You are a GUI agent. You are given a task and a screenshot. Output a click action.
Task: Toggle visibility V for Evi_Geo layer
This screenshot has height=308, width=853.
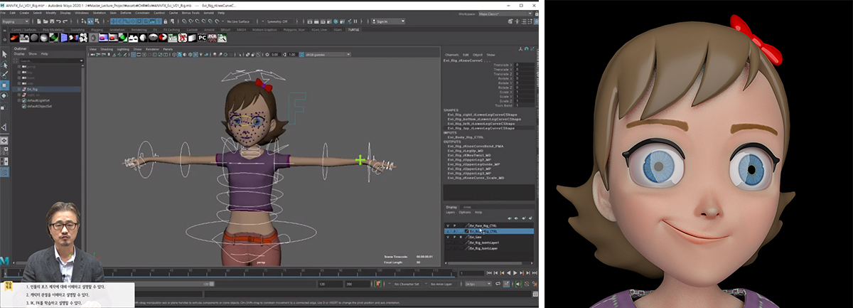tap(448, 237)
